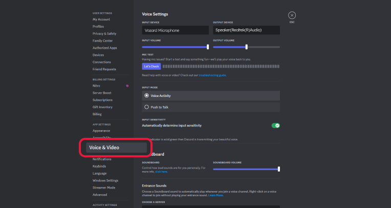Toggle automatic input sensitivity switch
Image resolution: width=391 pixels, height=208 pixels.
(275, 126)
